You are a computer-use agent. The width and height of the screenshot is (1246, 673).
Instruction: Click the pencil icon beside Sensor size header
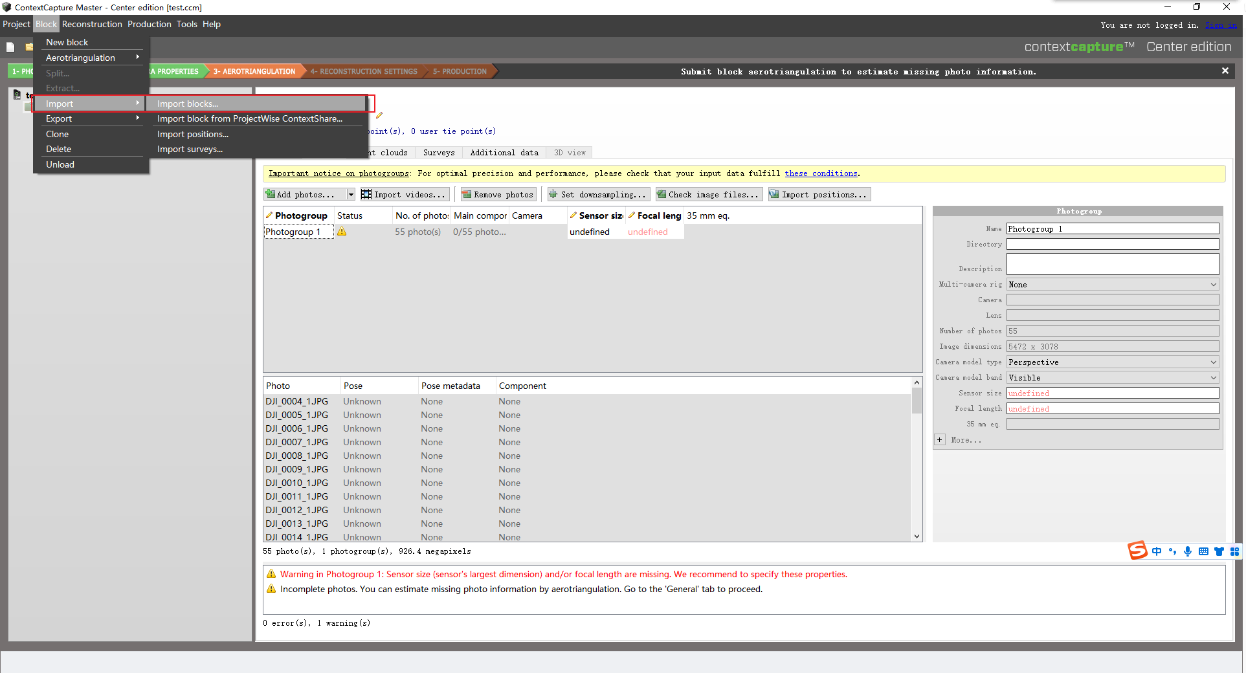[573, 215]
